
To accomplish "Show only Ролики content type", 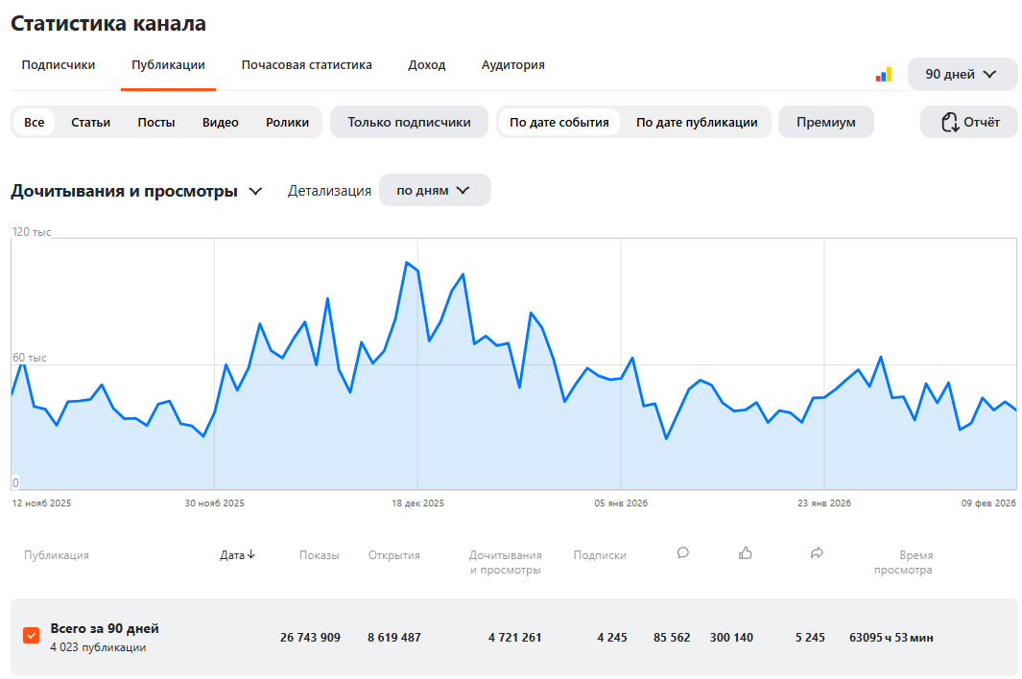I will pyautogui.click(x=287, y=122).
